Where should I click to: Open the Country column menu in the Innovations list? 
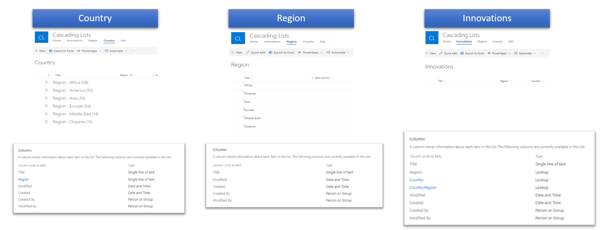point(537,81)
